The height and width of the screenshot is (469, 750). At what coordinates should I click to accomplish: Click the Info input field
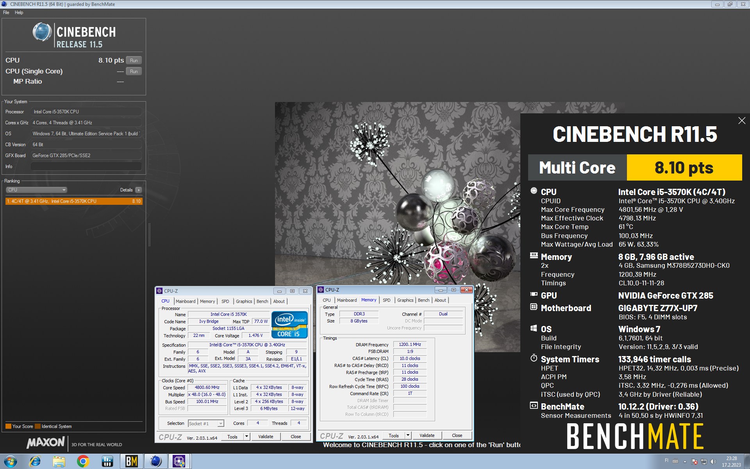click(86, 166)
